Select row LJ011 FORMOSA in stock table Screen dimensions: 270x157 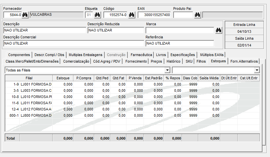(132, 103)
